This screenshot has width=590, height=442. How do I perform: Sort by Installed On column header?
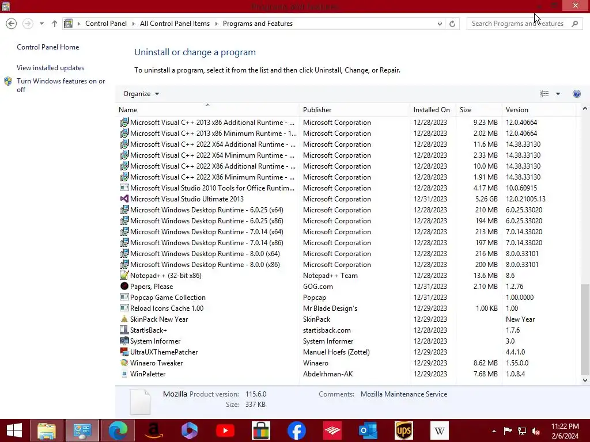click(432, 110)
